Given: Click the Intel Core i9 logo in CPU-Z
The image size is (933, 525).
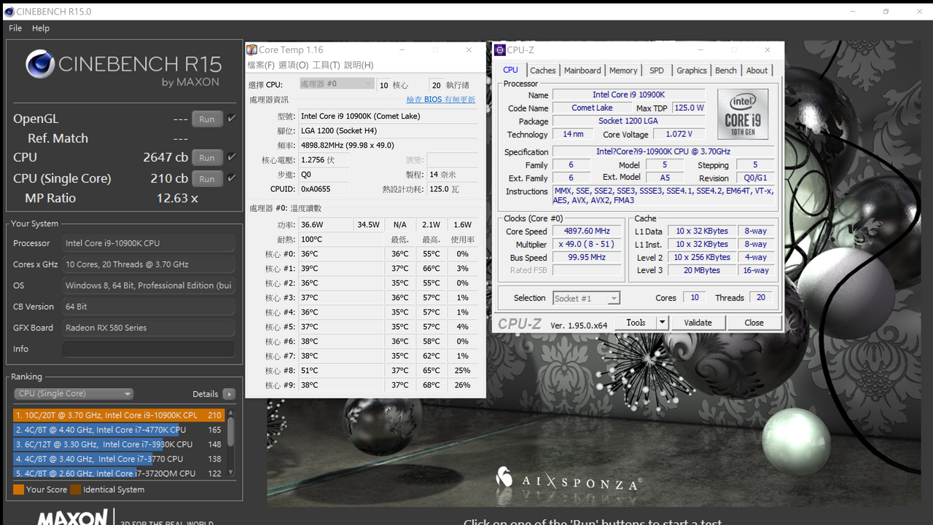Looking at the screenshot, I should click(x=743, y=114).
